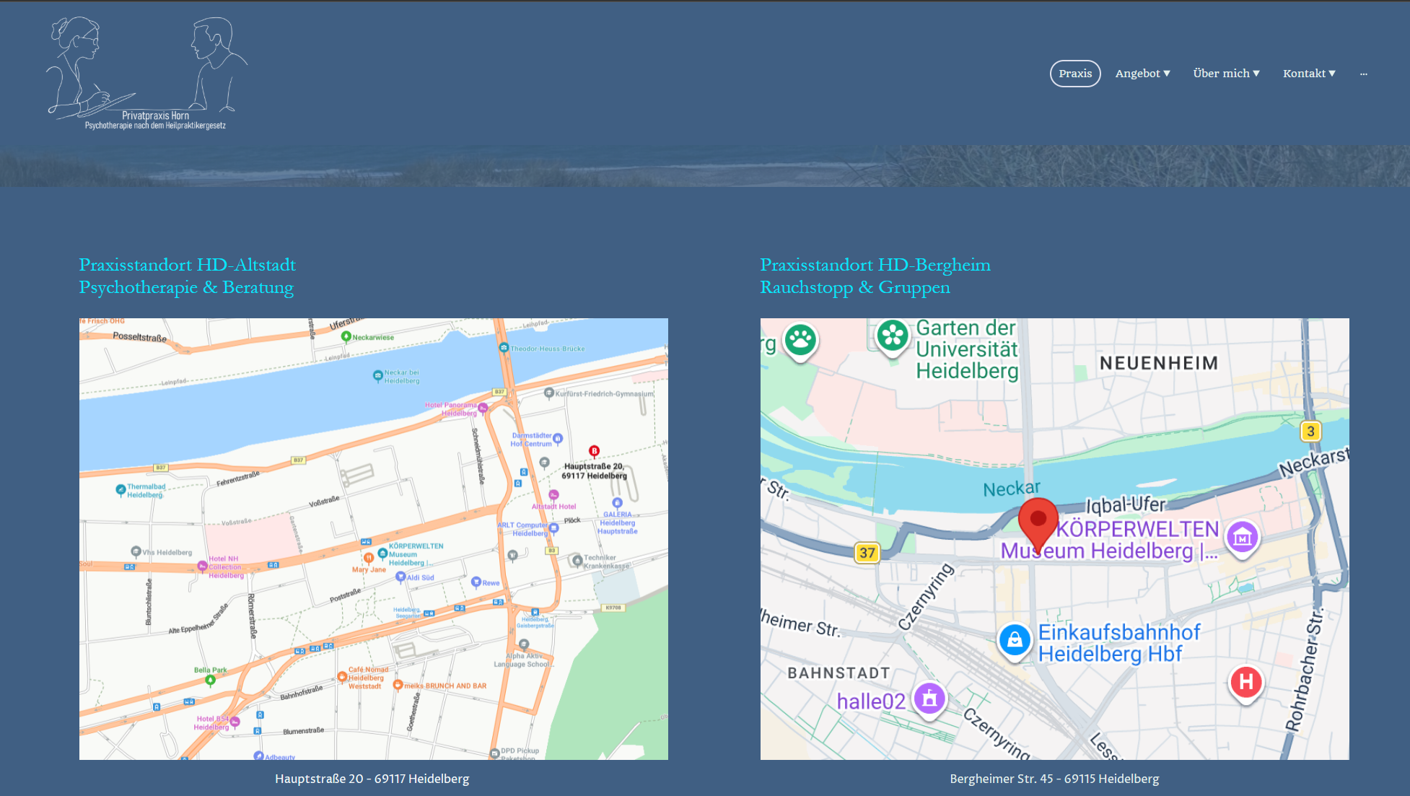This screenshot has height=796, width=1410.
Task: Open the more menu ellipsis
Action: (x=1363, y=74)
